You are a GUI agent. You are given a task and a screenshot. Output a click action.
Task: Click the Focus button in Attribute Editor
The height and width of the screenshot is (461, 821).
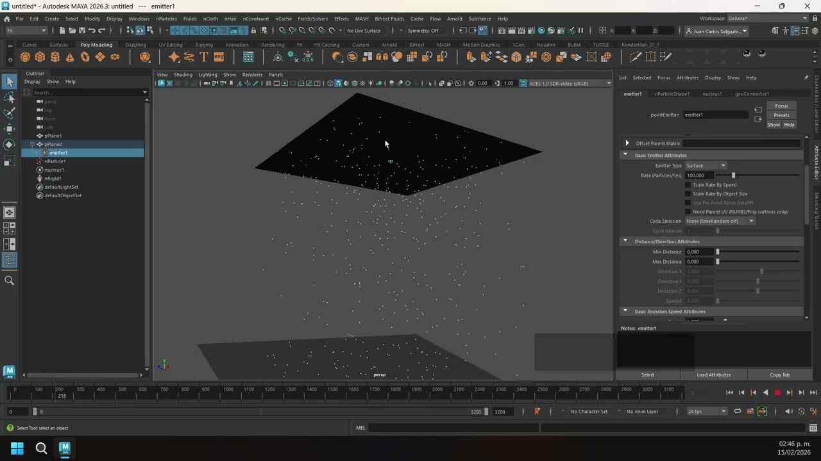pyautogui.click(x=781, y=106)
